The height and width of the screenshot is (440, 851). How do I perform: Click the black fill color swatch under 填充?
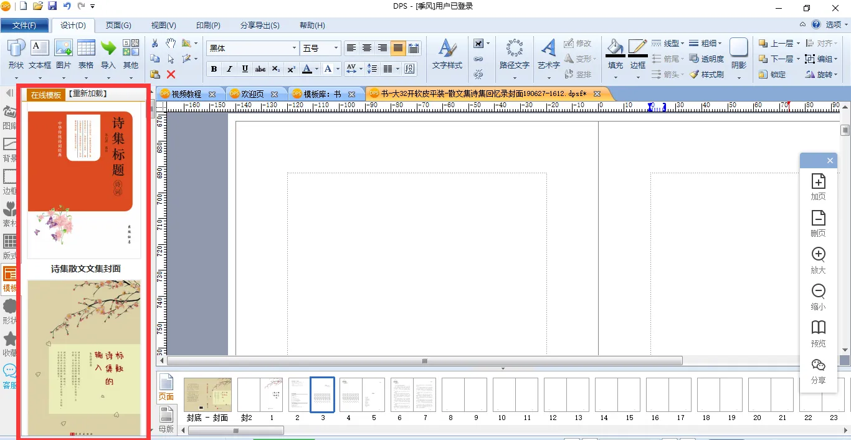point(616,57)
